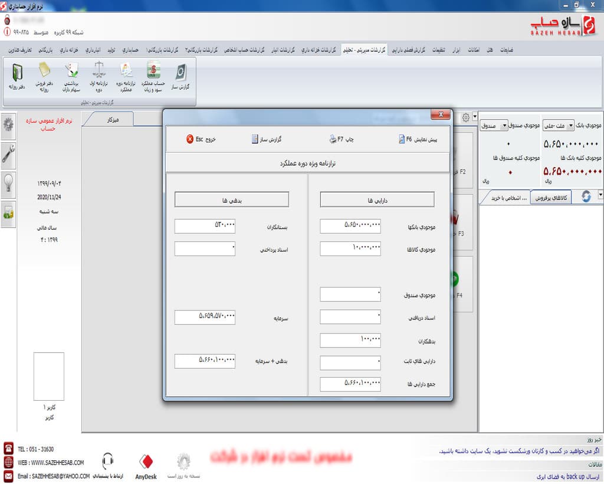Click the bank balance (موجودی بانکها) field
Screen dimensions: 604x484
(350, 225)
